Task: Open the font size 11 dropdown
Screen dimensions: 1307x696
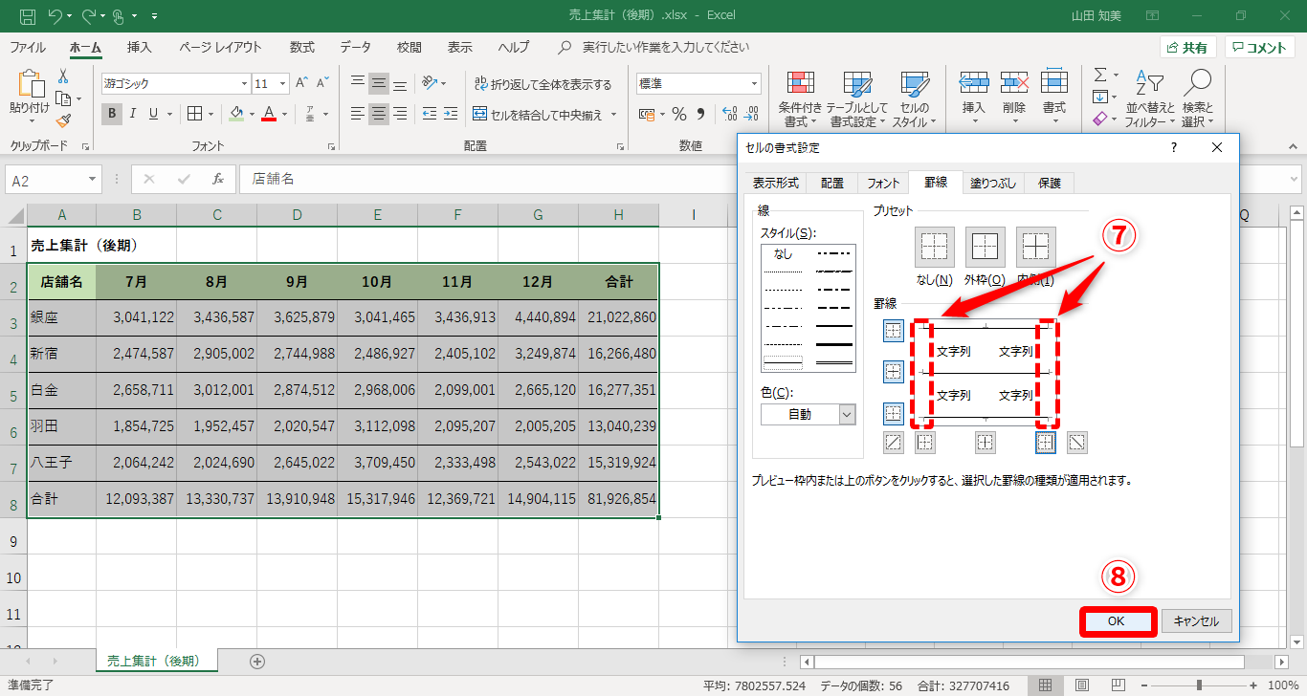Action: (282, 83)
